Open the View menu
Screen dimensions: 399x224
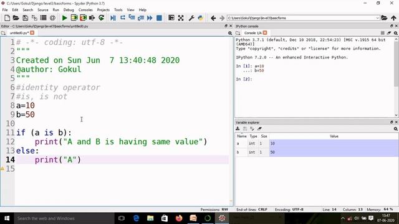pos(130,10)
